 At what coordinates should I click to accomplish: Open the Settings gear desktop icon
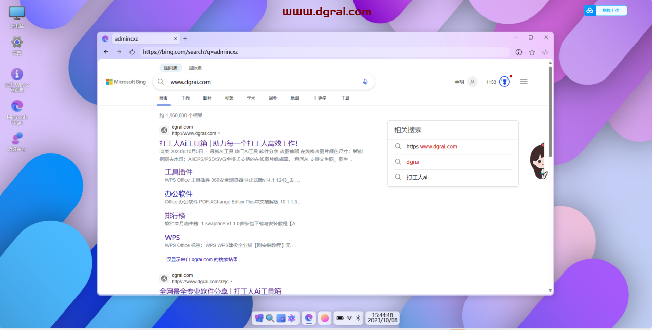[17, 45]
